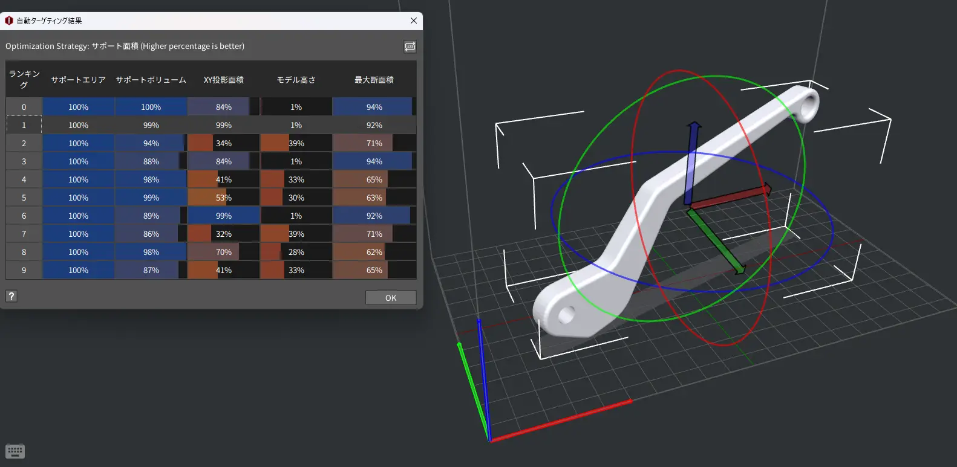Click the keyboard icon in the dialog's top right
957x467 pixels.
click(x=410, y=47)
